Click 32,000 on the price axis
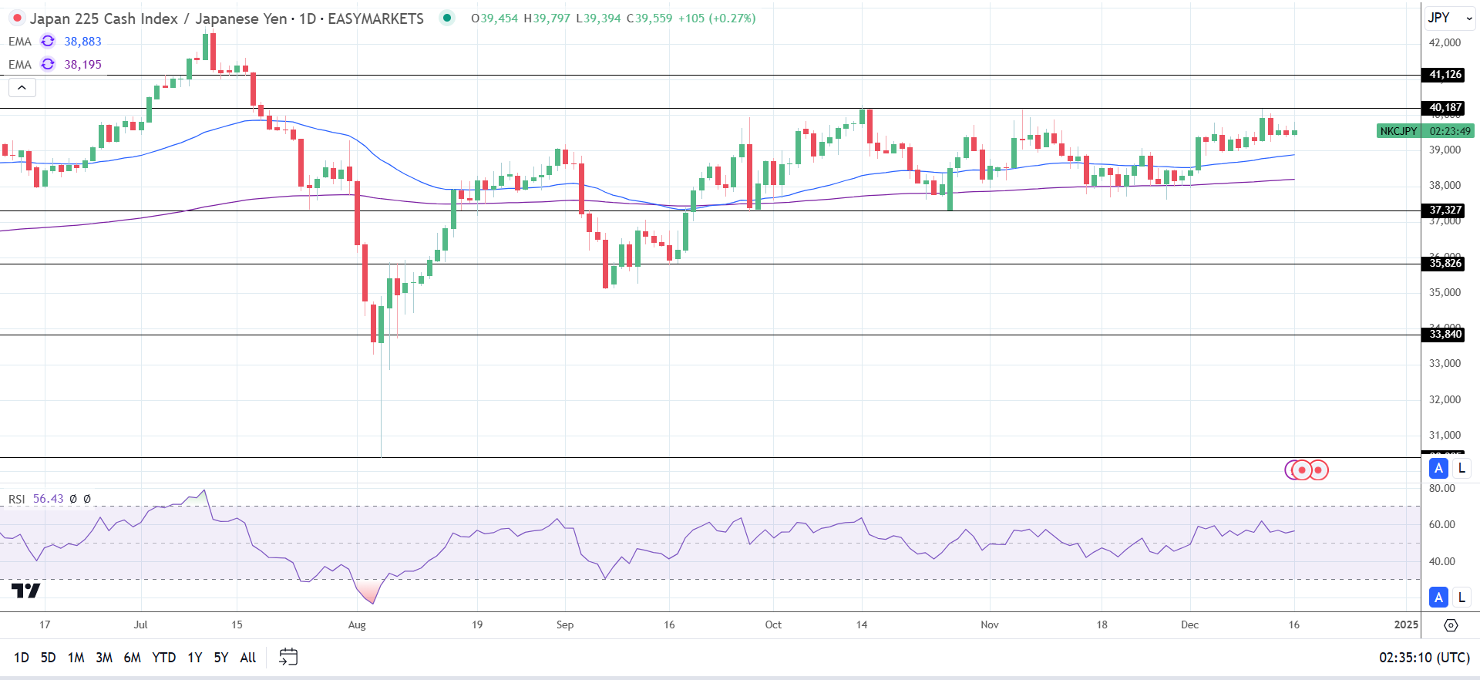 1445,399
